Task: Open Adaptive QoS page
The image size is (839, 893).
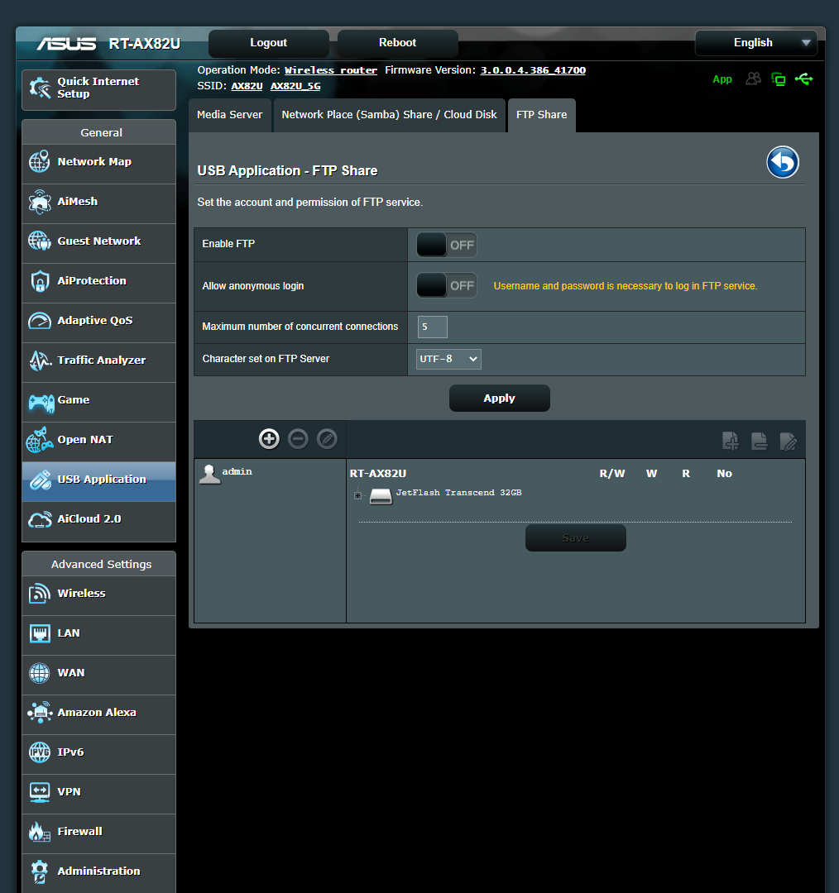Action: tap(98, 323)
